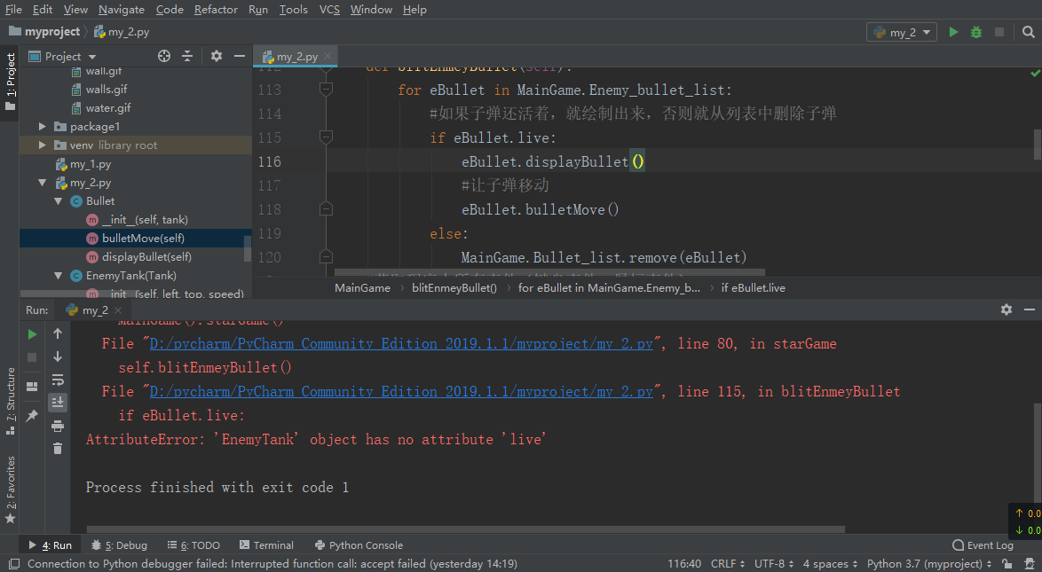The width and height of the screenshot is (1042, 572).
Task: Run my_2 with the green play button in the top toolbar
Action: pos(953,32)
